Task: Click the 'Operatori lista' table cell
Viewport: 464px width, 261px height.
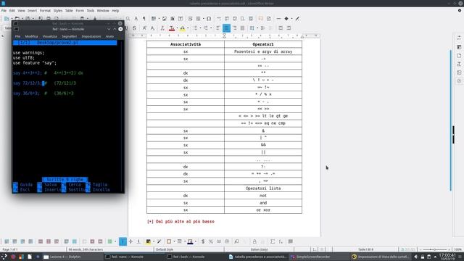Action: click(x=262, y=188)
